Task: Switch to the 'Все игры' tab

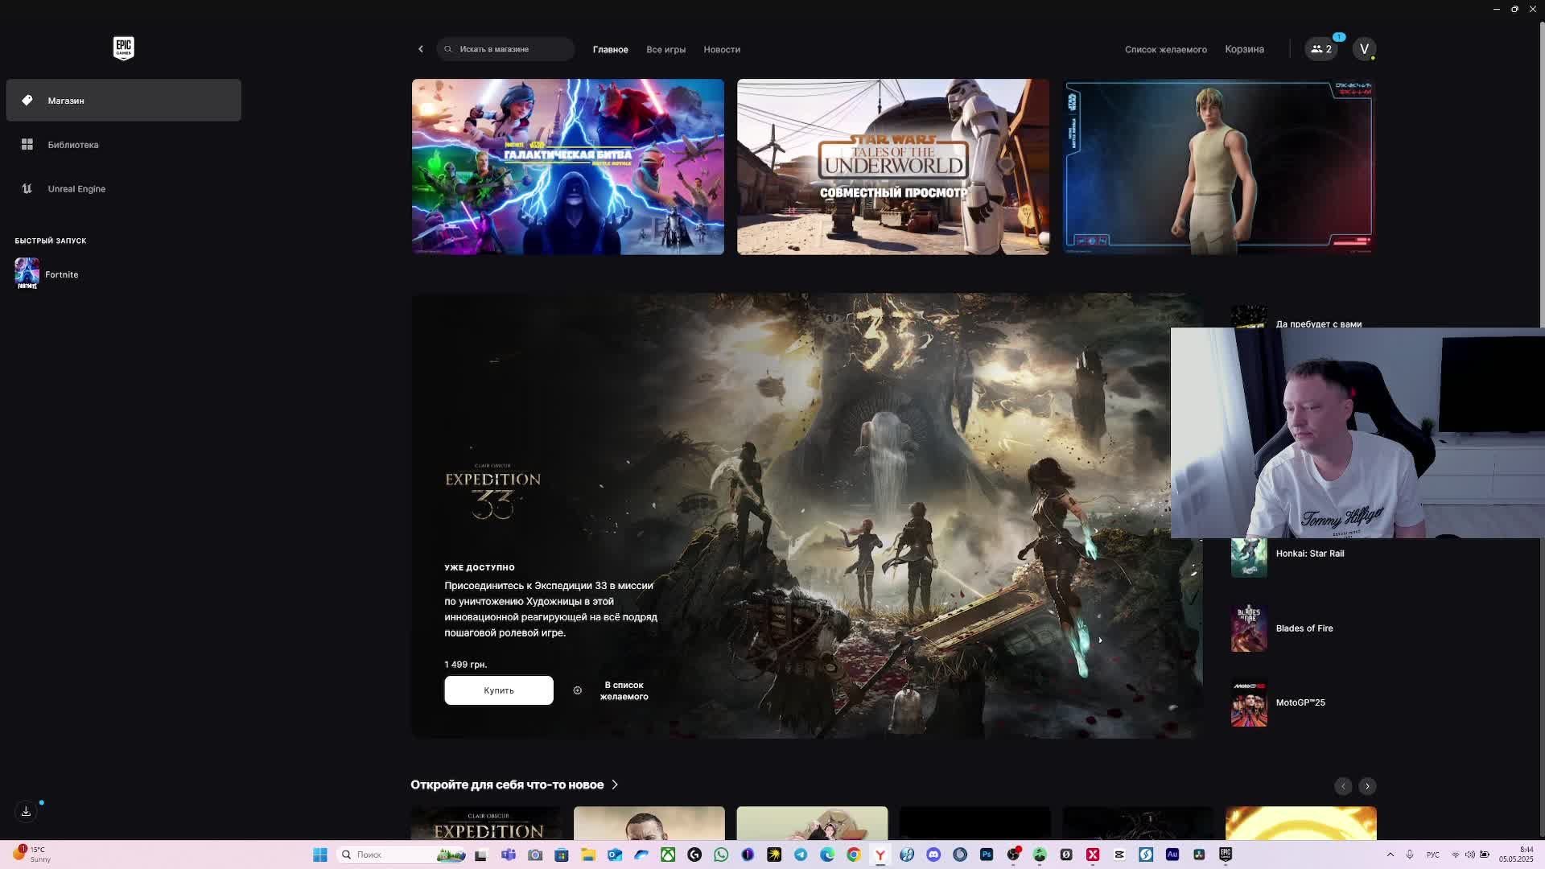Action: [x=665, y=50]
